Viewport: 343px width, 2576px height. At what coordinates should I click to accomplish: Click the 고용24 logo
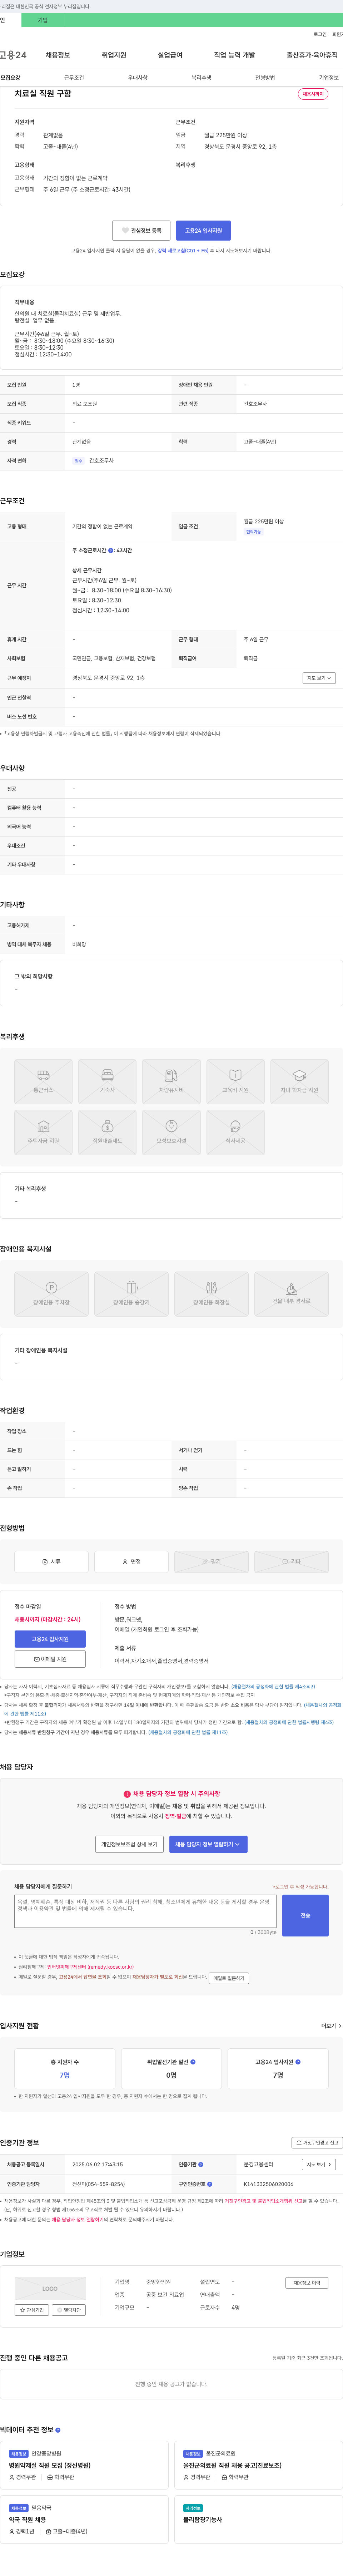pyautogui.click(x=13, y=55)
